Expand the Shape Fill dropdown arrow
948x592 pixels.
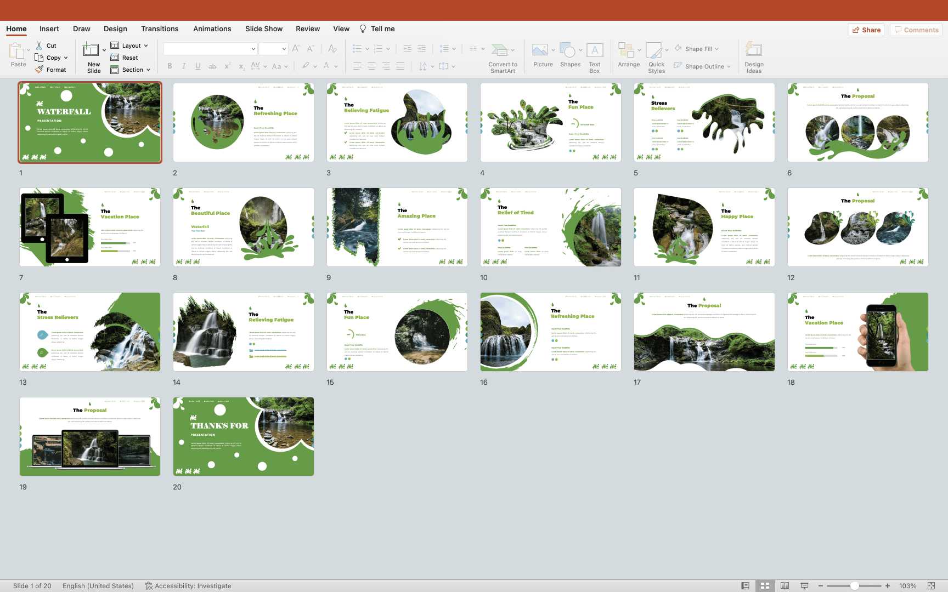coord(716,49)
